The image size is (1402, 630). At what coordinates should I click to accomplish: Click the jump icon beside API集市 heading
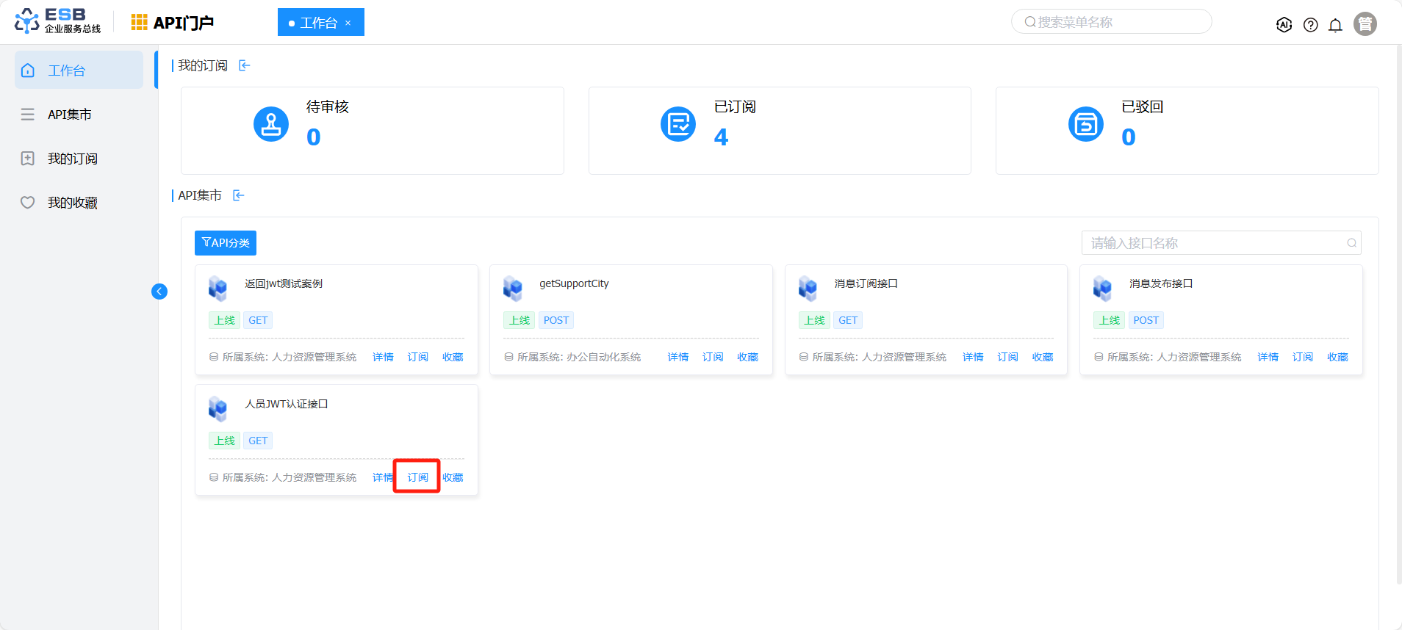tap(239, 195)
